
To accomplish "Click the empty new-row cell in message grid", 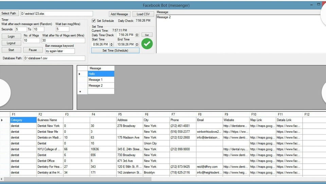I will coord(101,91).
